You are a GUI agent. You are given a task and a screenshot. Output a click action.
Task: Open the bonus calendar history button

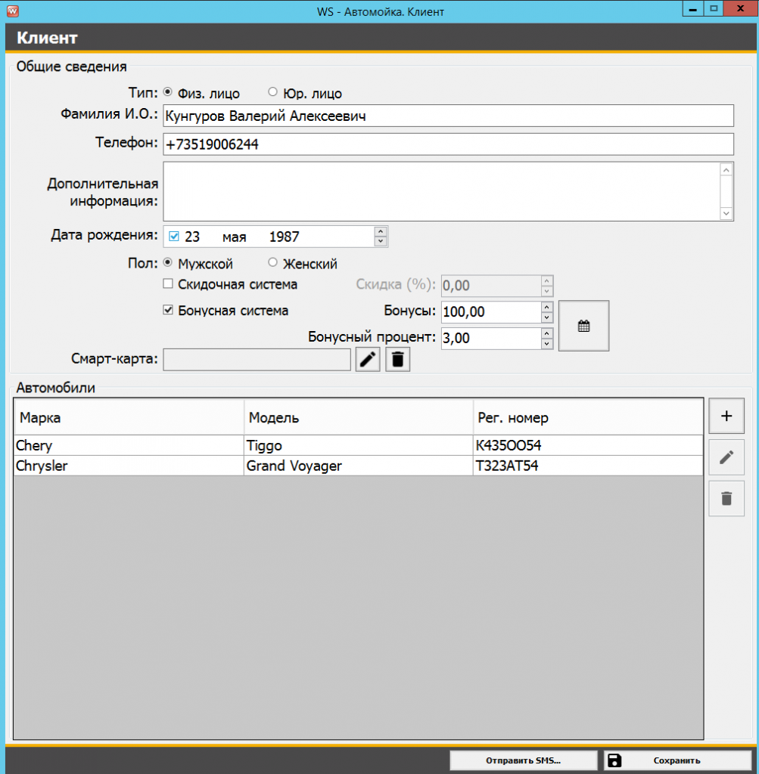coord(583,326)
